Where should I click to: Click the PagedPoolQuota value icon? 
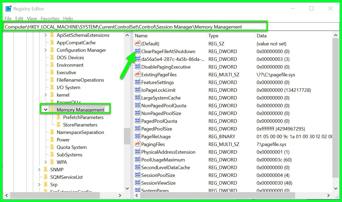(x=138, y=121)
